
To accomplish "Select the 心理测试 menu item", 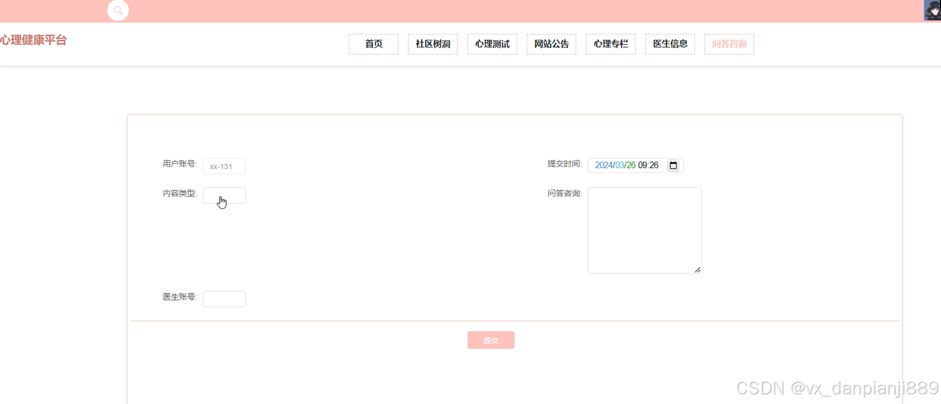I will pos(492,44).
